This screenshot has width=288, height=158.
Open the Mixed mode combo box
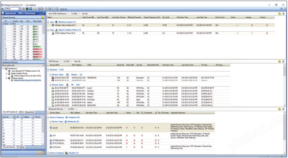click(19, 9)
